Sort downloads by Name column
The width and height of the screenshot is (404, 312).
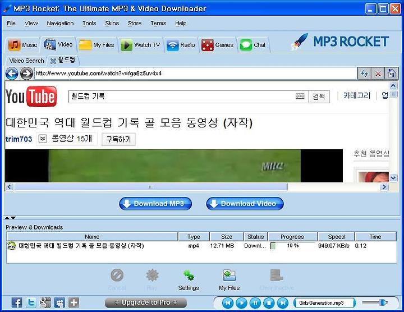[x=92, y=237]
